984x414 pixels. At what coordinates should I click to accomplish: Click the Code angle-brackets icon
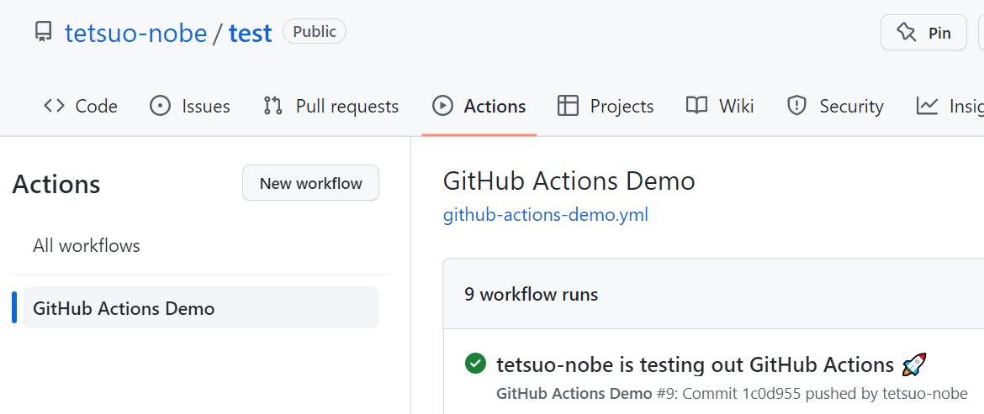click(x=55, y=106)
